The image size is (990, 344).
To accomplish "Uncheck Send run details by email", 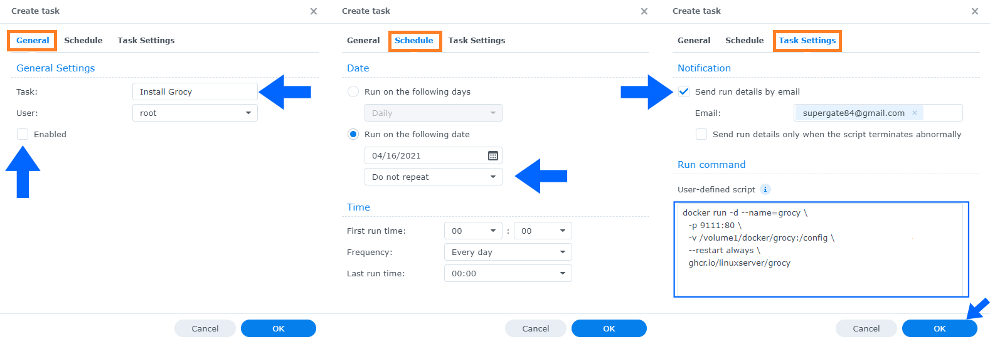I will 684,91.
